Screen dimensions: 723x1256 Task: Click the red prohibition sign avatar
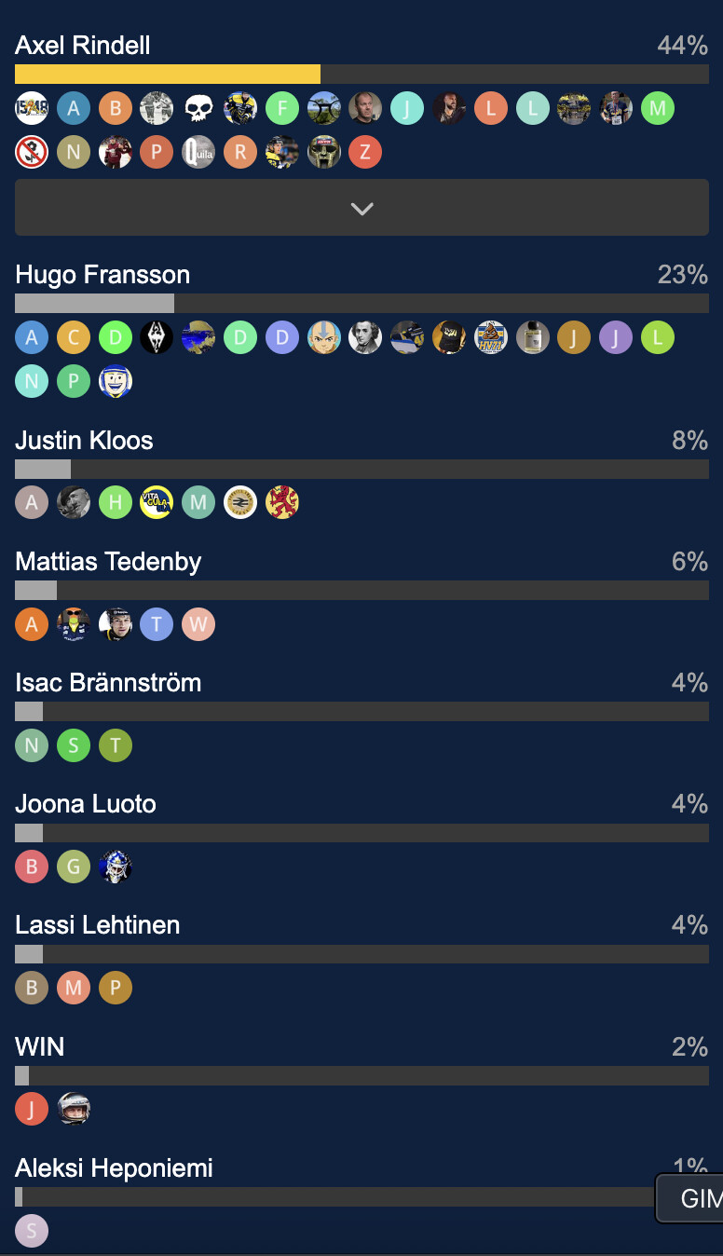click(x=32, y=152)
